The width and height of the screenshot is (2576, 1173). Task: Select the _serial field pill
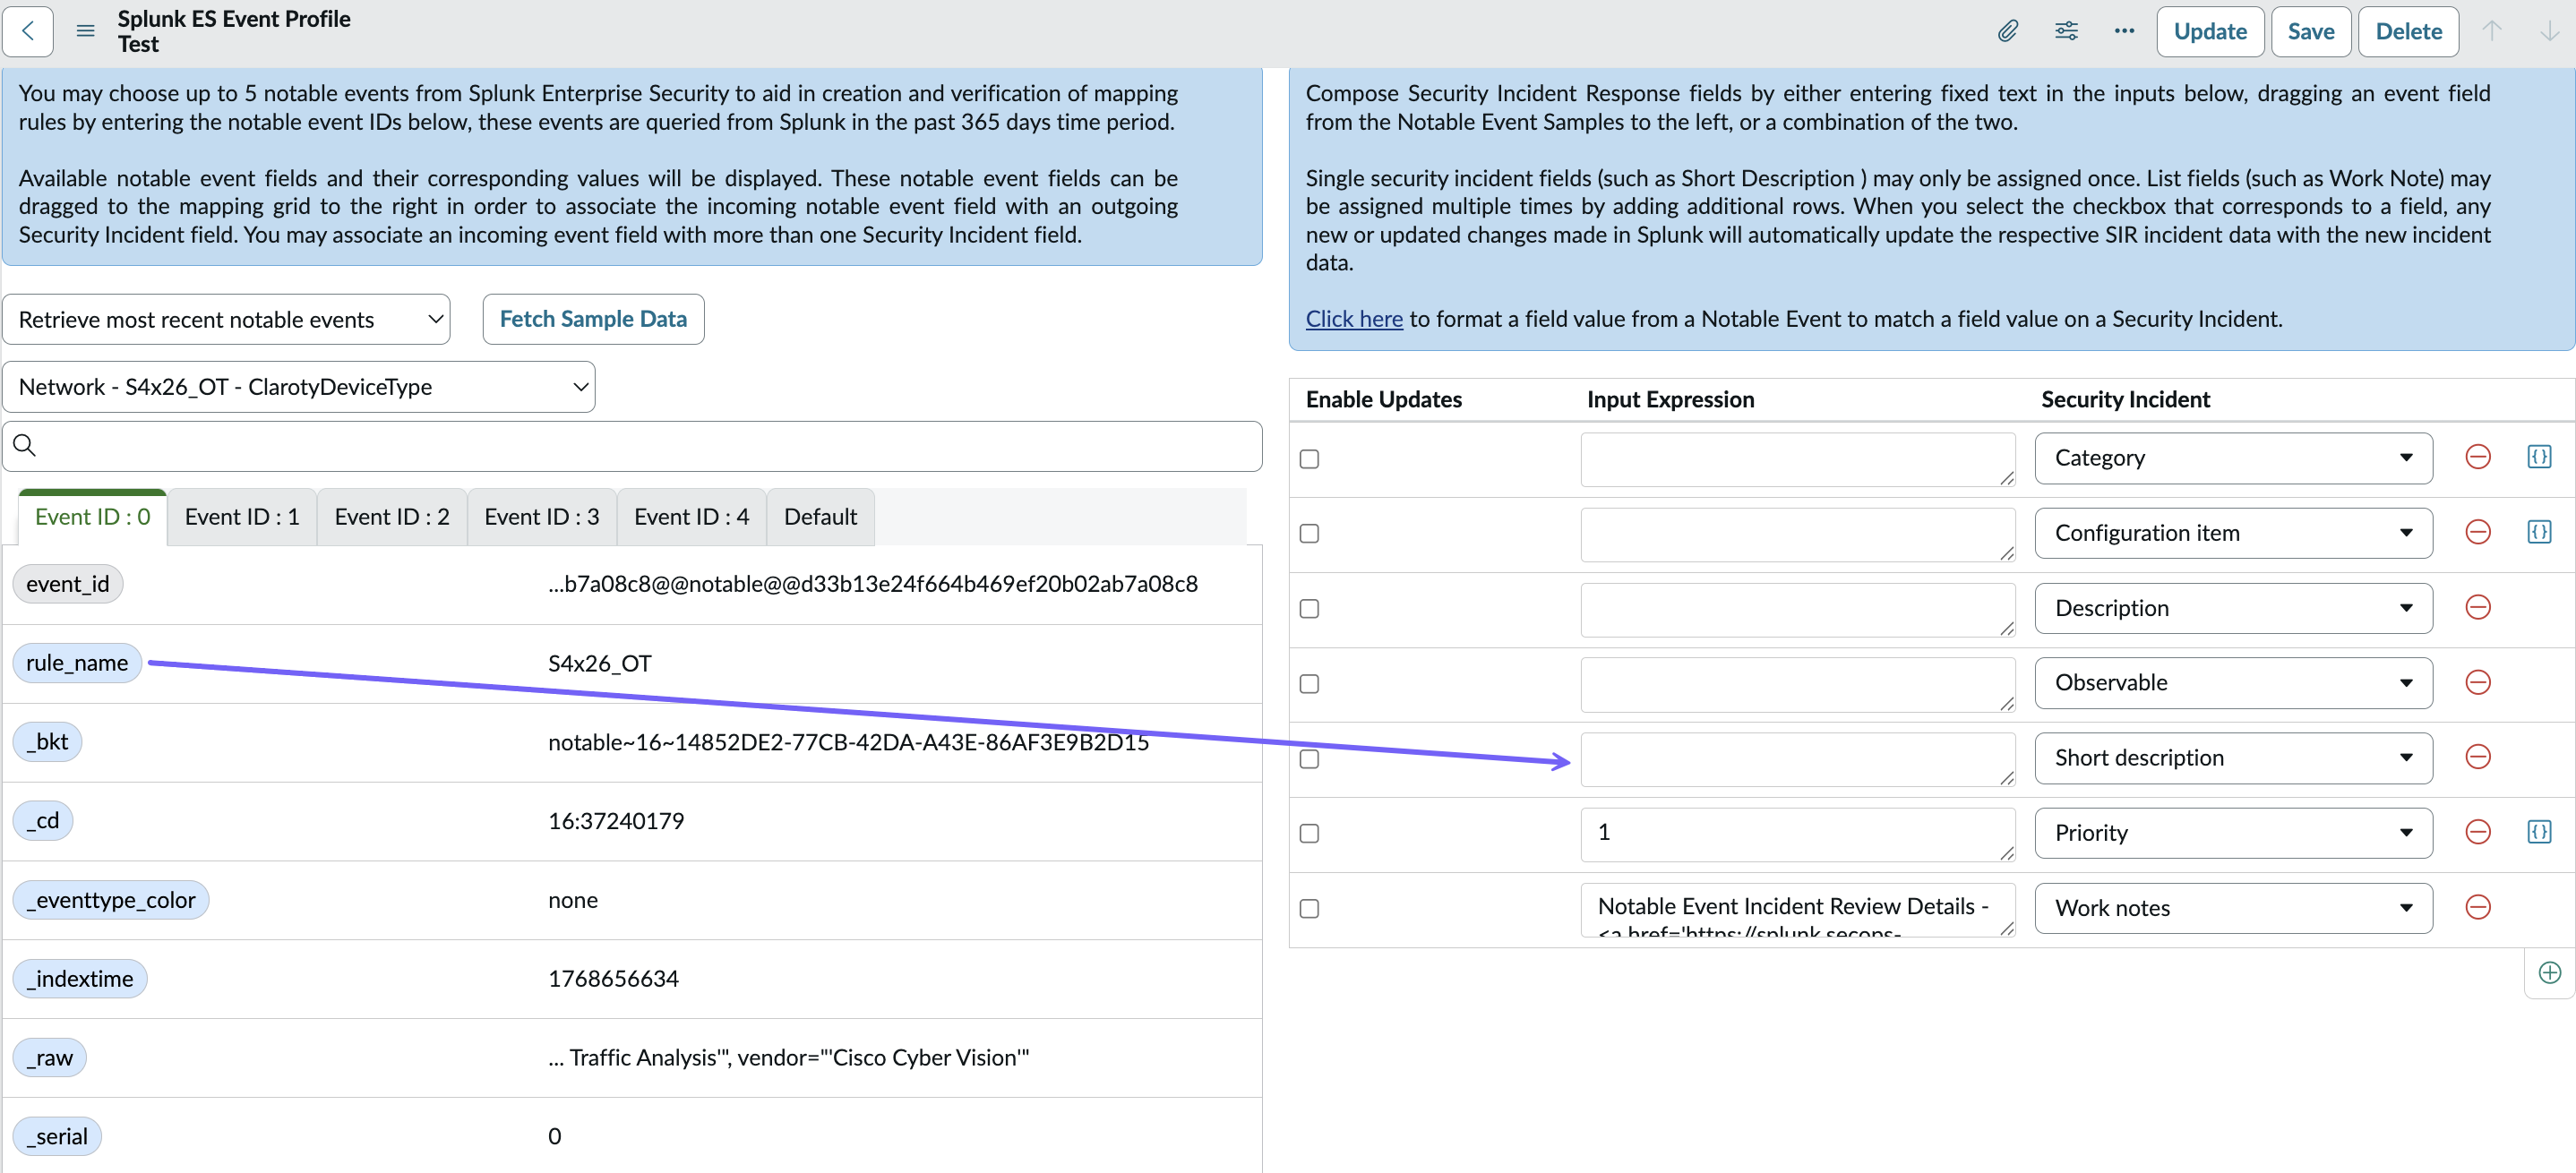click(57, 1137)
